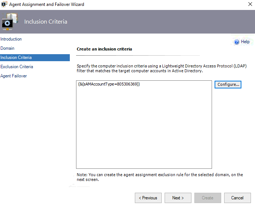Screen dimensions: 255x213
Task: Click the 'Inclusion Criteria' banner title
Action: click(46, 22)
